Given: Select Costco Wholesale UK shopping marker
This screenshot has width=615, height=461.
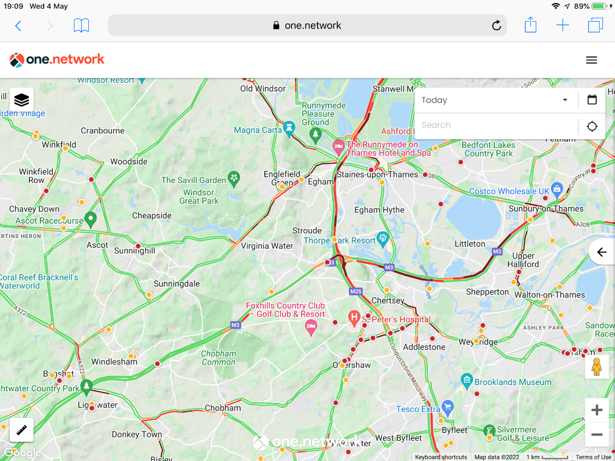Looking at the screenshot, I should click(557, 189).
